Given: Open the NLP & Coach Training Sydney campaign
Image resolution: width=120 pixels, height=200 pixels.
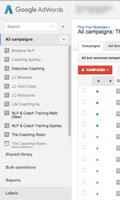Looking at the screenshot, I should pyautogui.click(x=37, y=126).
